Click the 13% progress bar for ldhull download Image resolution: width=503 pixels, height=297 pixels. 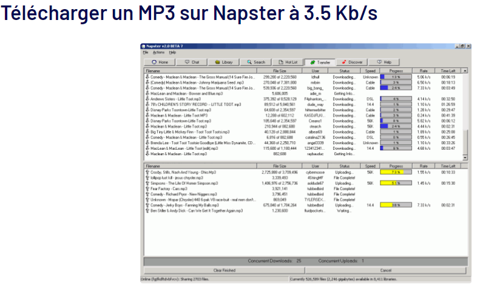pyautogui.click(x=396, y=77)
